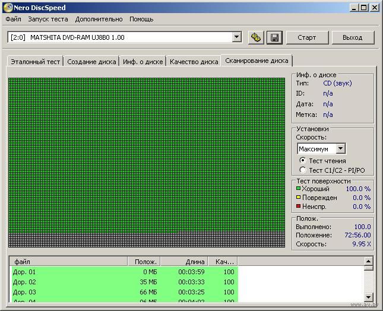This screenshot has width=383, height=311.
Task: Click the green disc surface scan map
Action: (x=147, y=163)
